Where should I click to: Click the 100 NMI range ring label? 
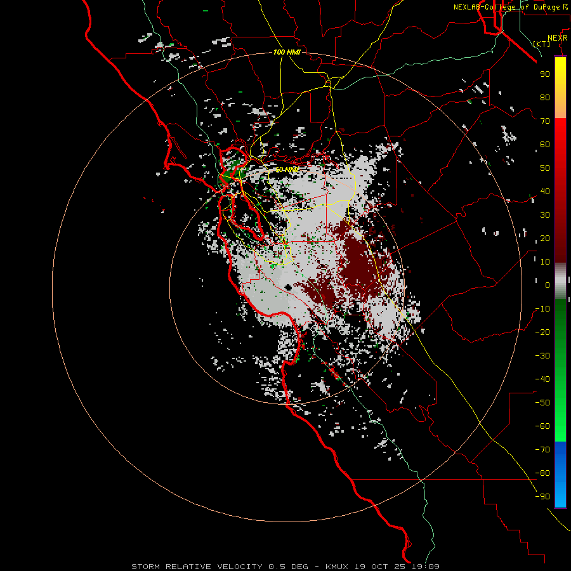pyautogui.click(x=287, y=52)
